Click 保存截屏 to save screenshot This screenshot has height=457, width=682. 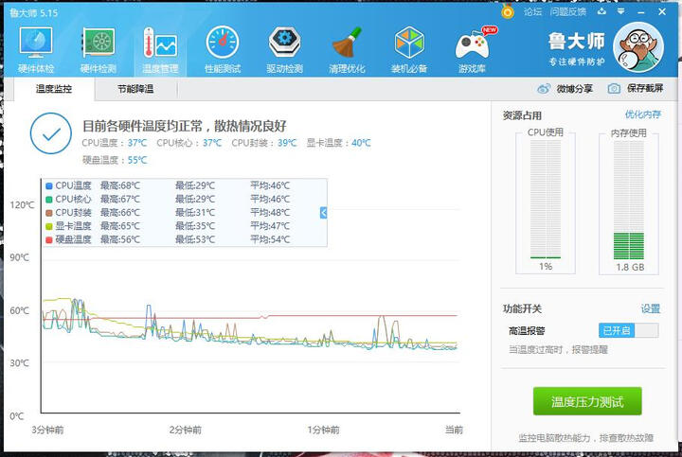645,89
